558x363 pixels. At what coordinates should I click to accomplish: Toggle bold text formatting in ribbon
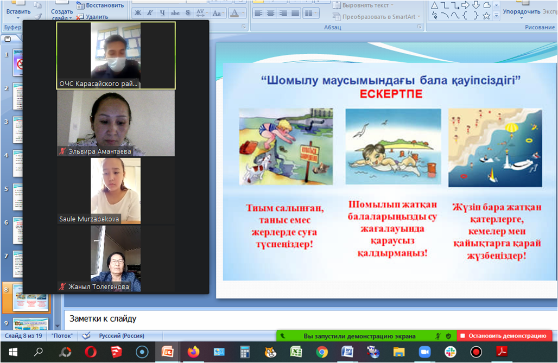click(137, 12)
